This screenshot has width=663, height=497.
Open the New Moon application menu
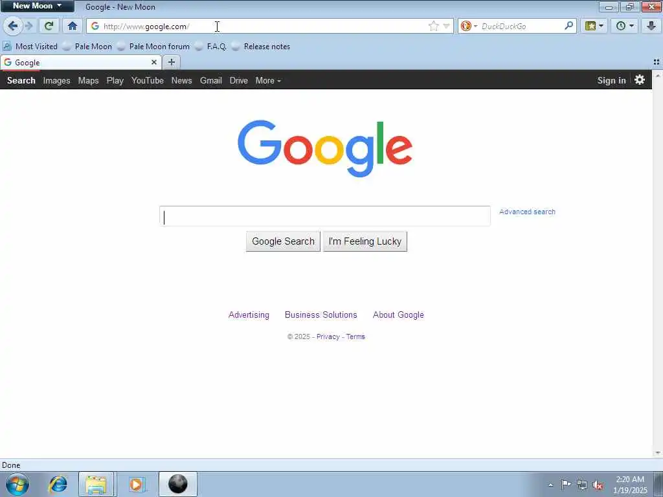point(37,6)
